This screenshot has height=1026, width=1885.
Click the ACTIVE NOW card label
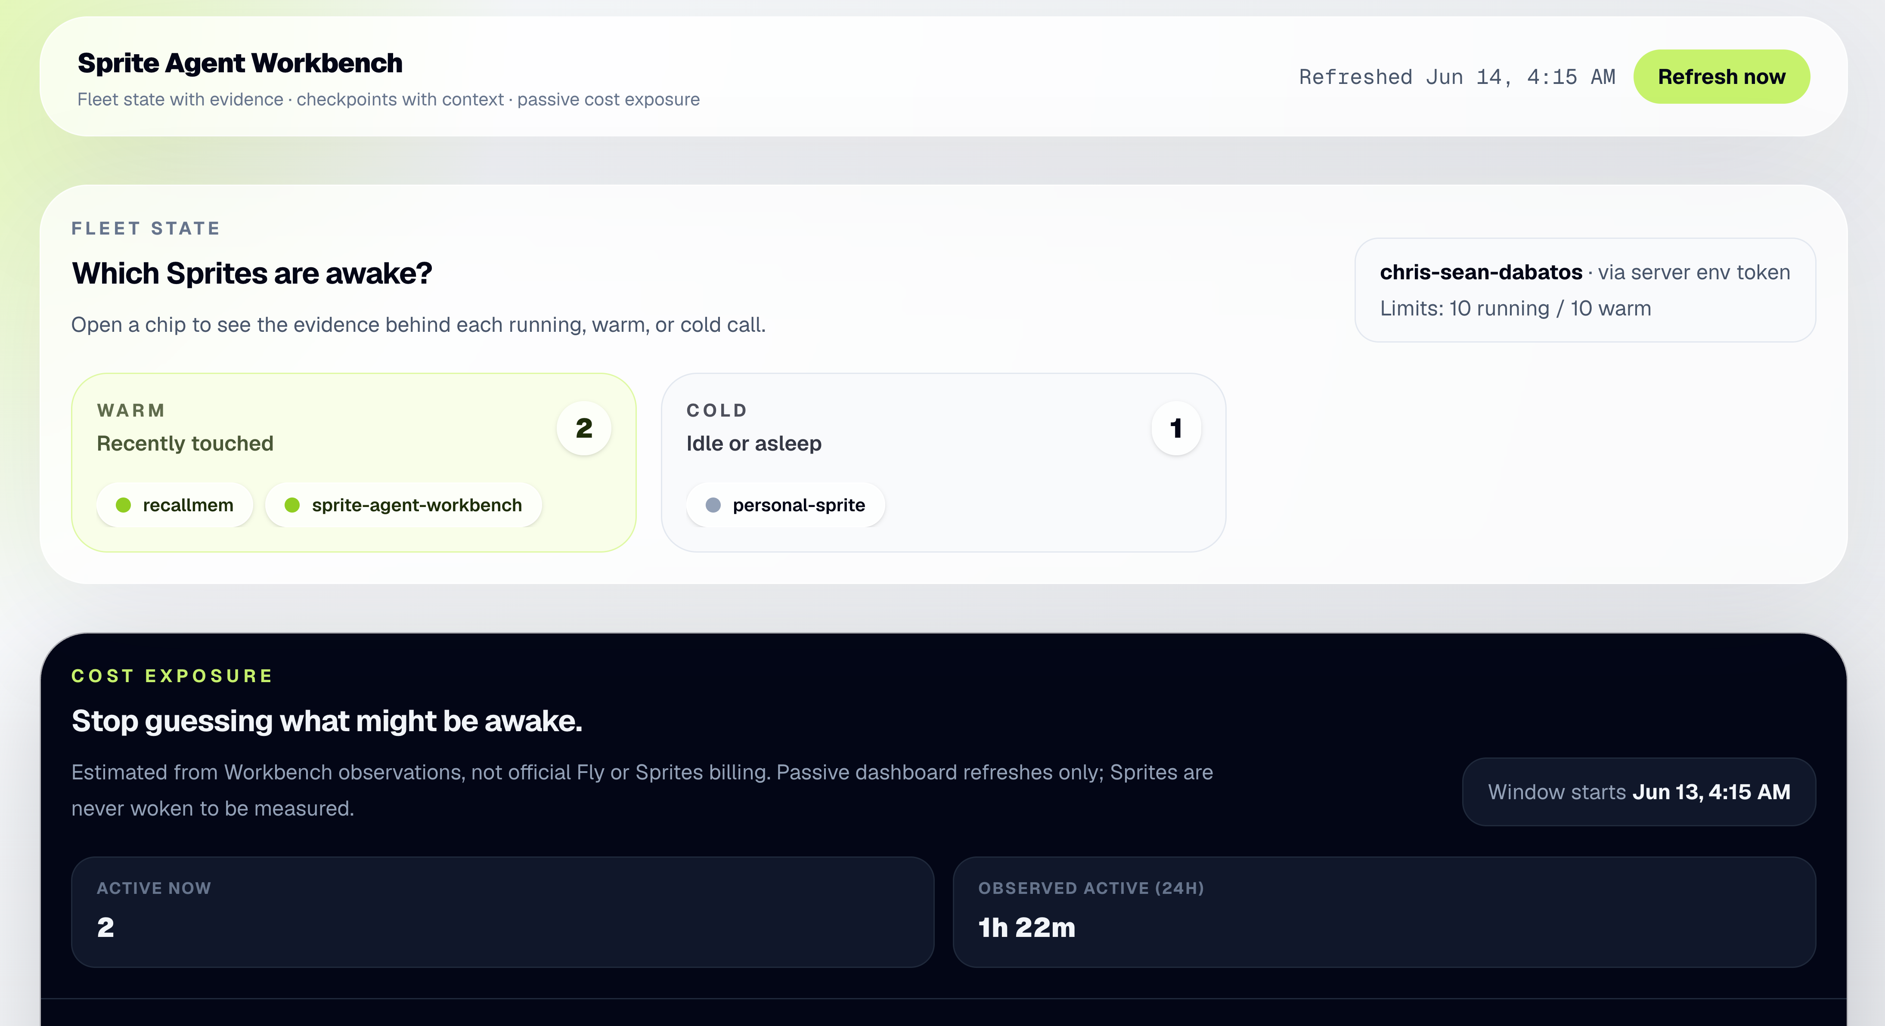pyautogui.click(x=154, y=889)
